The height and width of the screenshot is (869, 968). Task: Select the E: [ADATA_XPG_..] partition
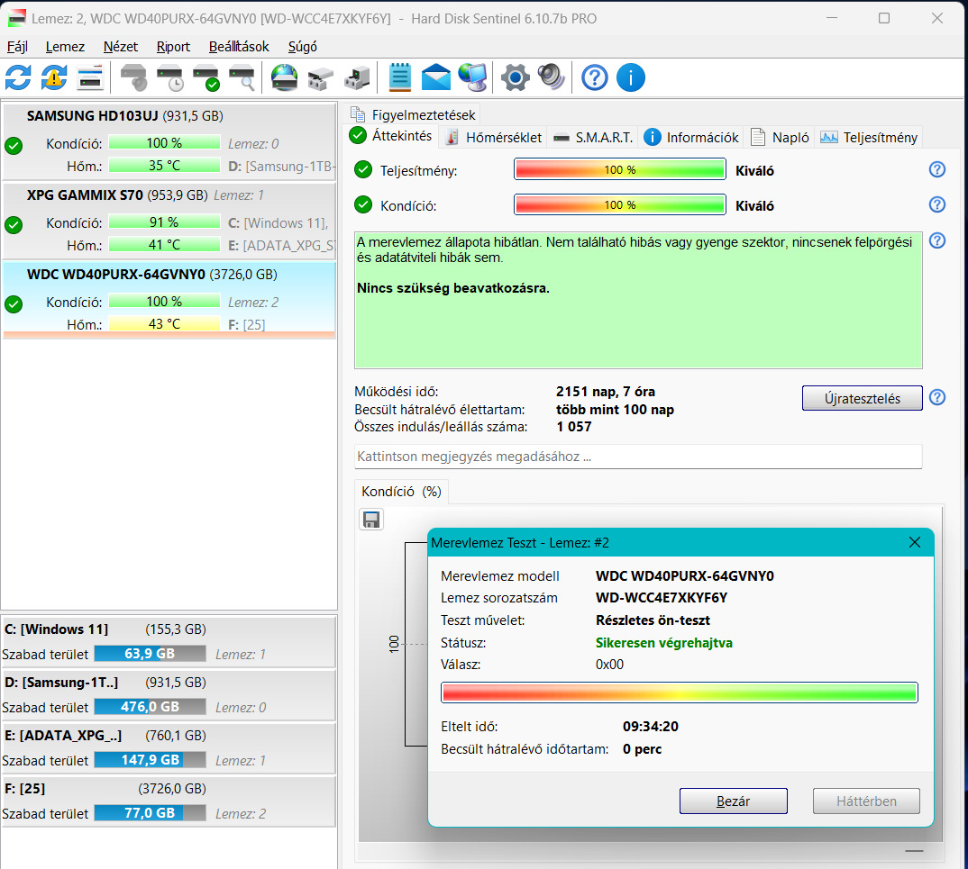coord(168,747)
